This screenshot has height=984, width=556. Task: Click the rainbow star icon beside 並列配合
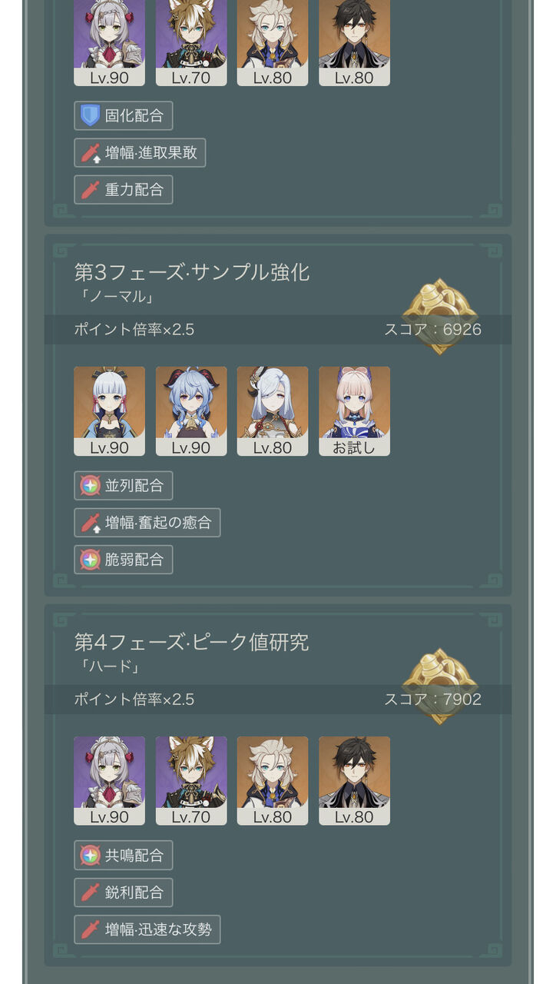[91, 486]
